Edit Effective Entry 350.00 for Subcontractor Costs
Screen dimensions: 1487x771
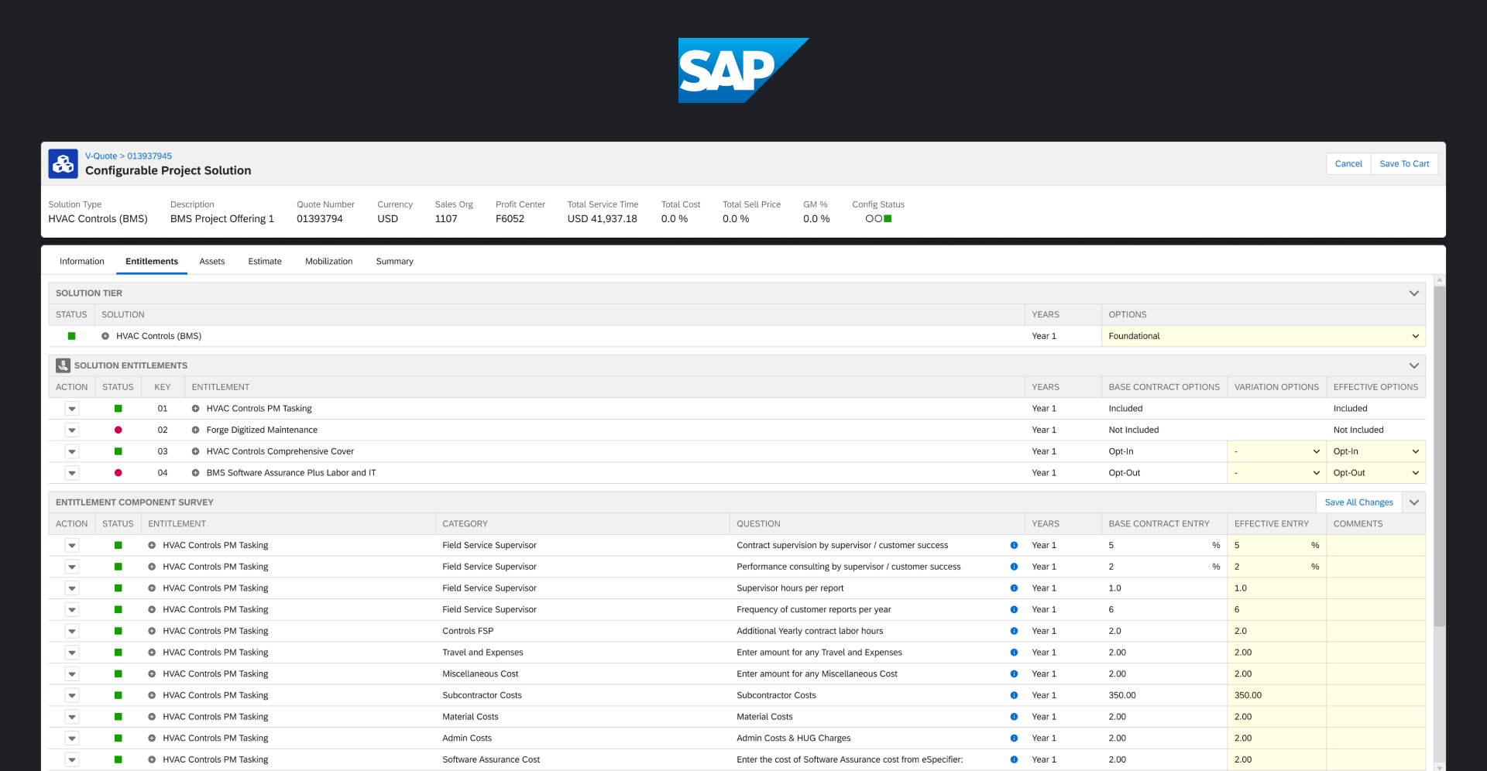1276,695
